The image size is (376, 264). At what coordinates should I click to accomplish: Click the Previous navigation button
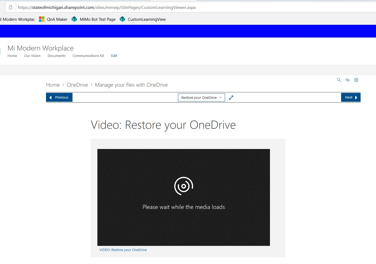pyautogui.click(x=59, y=97)
